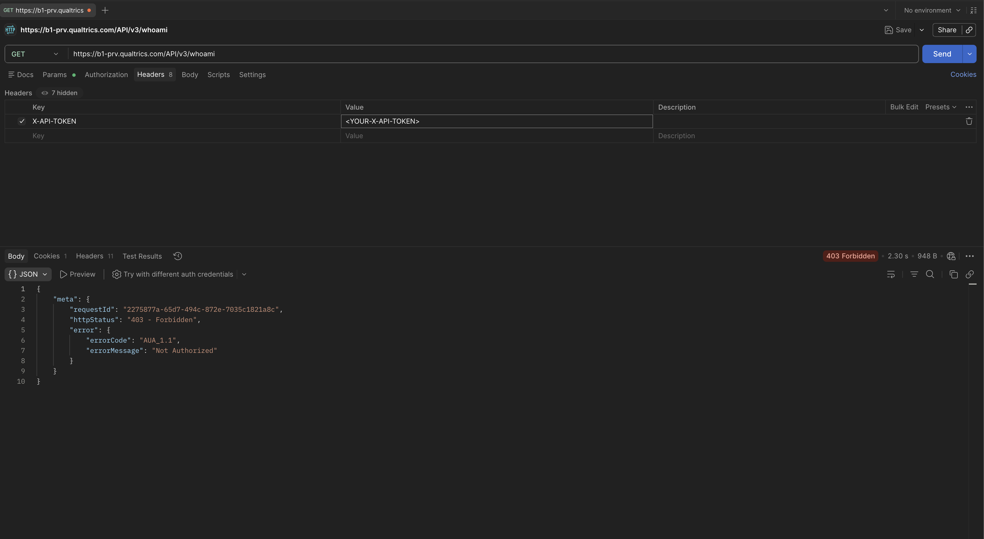View the Test Results tab

142,256
